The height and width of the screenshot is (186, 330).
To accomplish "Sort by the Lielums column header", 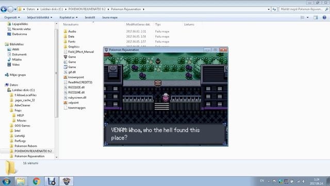I will (189, 24).
